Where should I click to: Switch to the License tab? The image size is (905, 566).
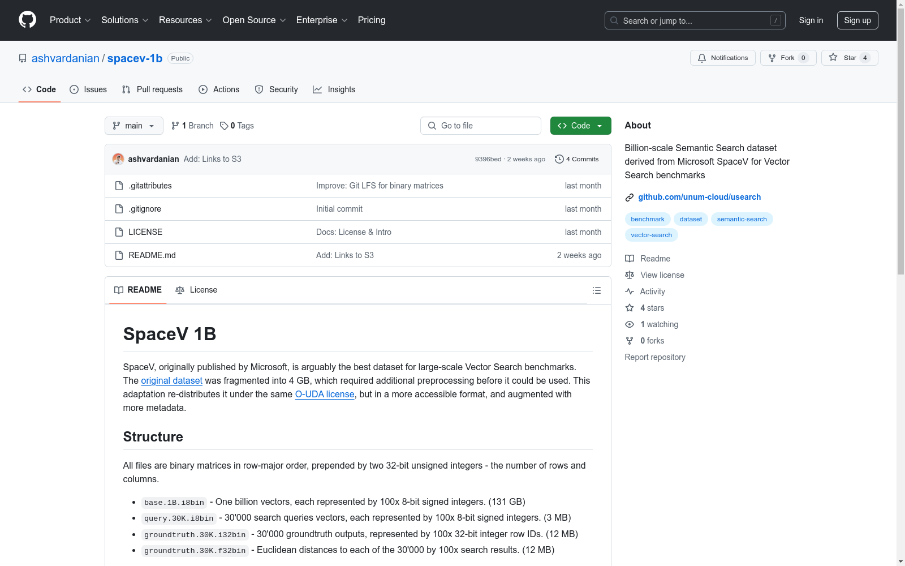click(196, 290)
